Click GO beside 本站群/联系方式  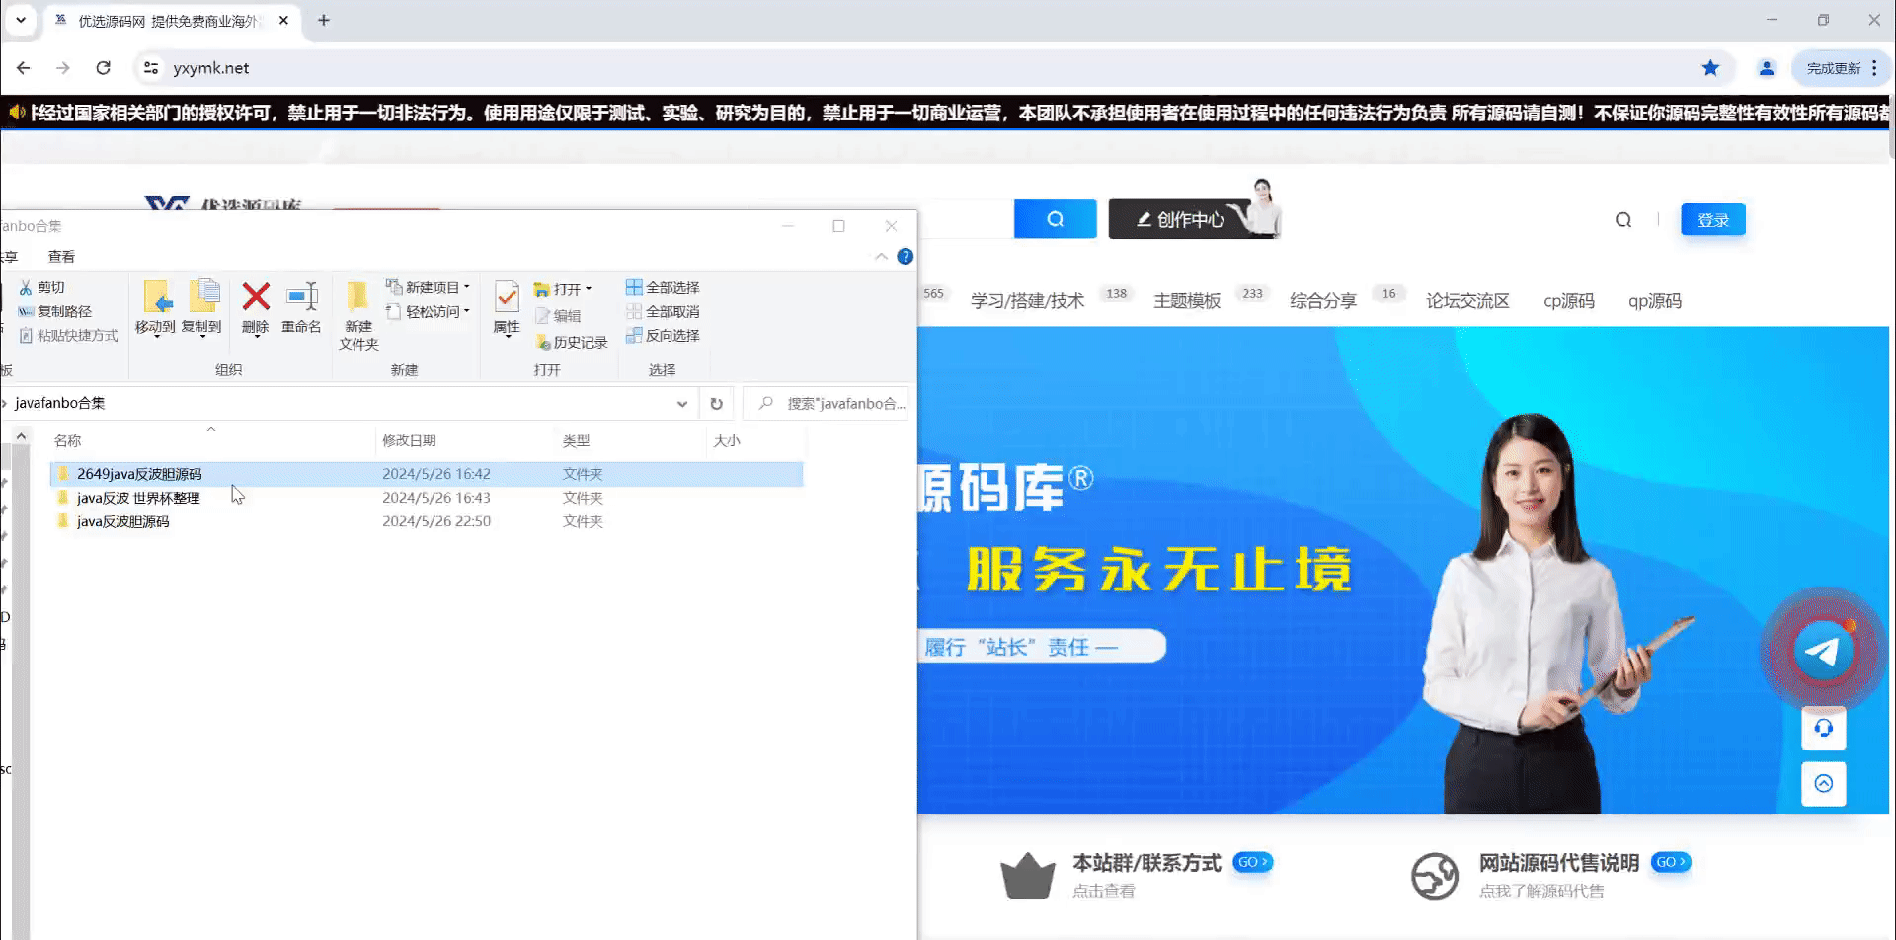coord(1252,862)
